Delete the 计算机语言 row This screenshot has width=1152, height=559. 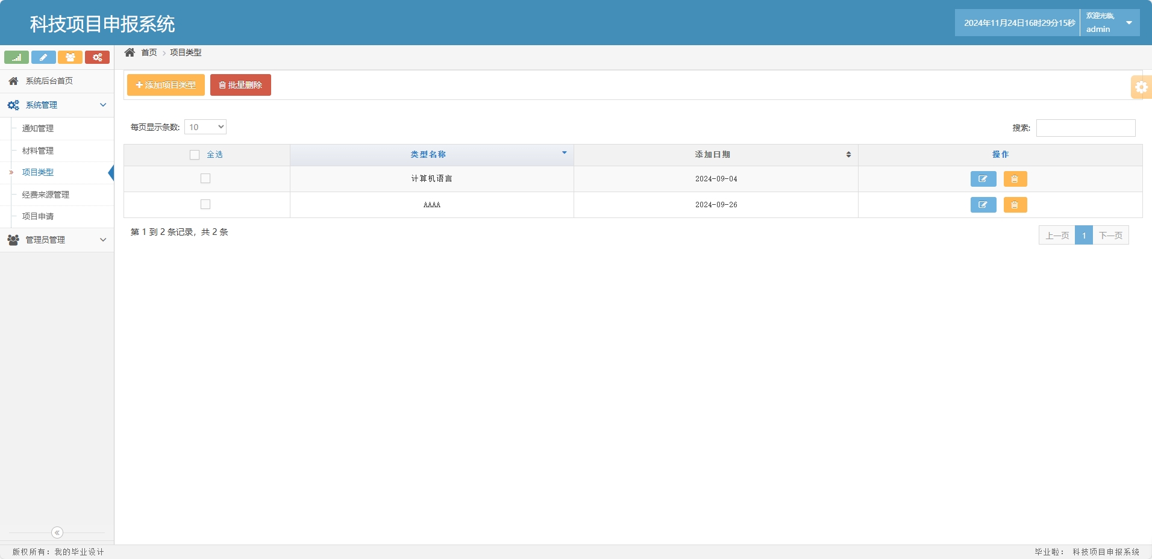coord(1015,179)
